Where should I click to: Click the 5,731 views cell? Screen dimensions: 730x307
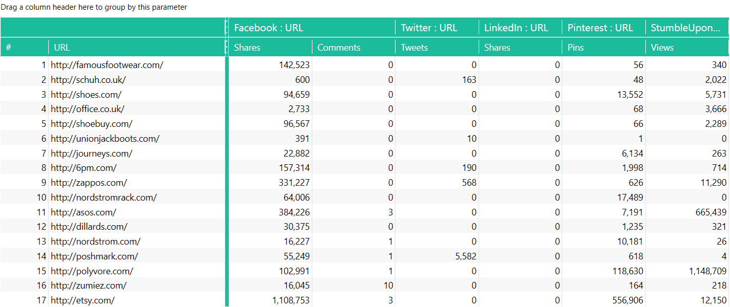687,95
